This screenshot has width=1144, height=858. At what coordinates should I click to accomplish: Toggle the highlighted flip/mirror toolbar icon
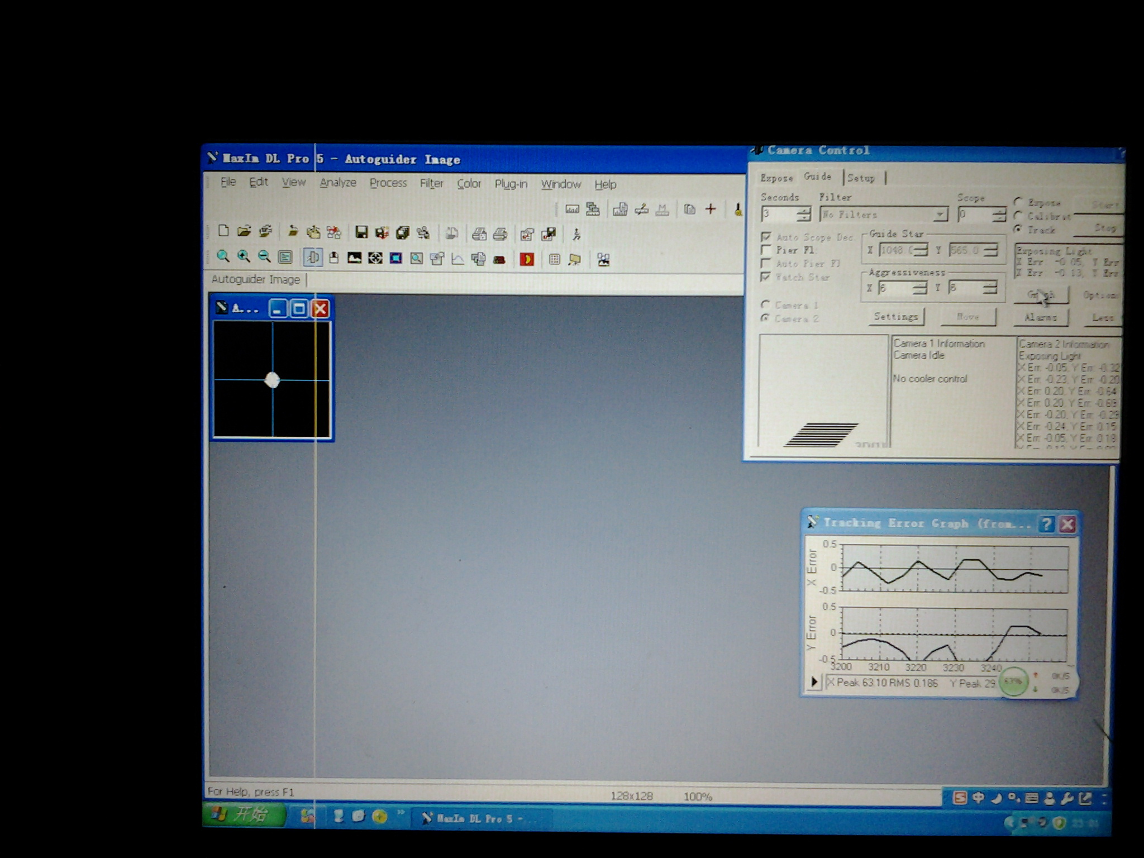[313, 257]
